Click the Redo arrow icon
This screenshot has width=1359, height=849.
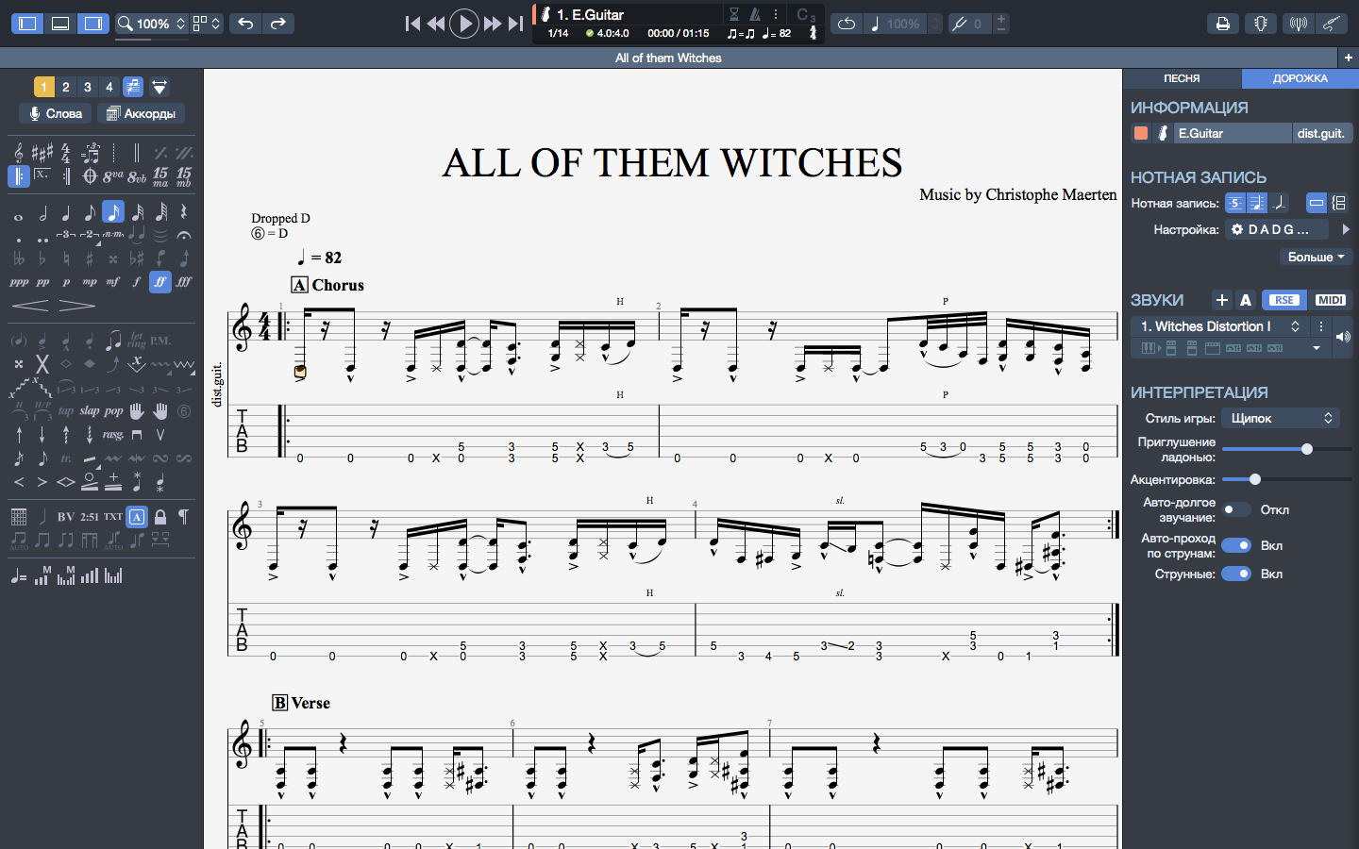pyautogui.click(x=277, y=24)
